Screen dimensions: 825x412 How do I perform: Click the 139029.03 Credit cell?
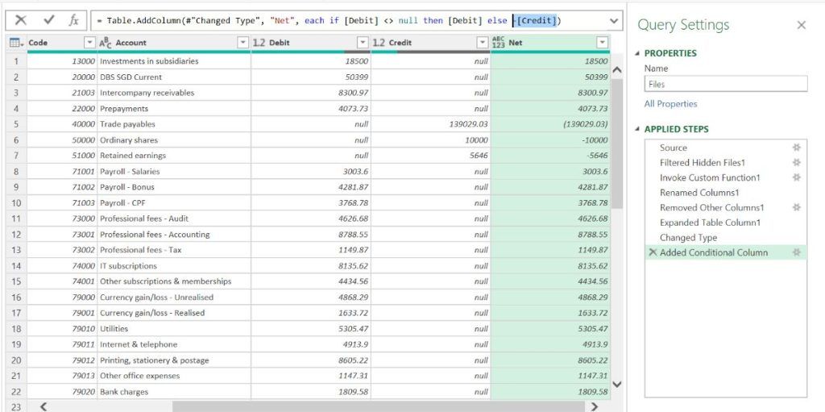pos(431,124)
